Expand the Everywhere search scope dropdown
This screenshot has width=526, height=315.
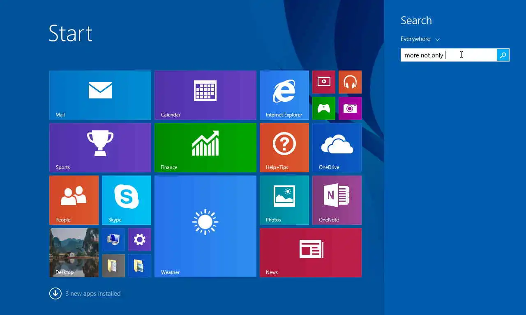point(420,39)
